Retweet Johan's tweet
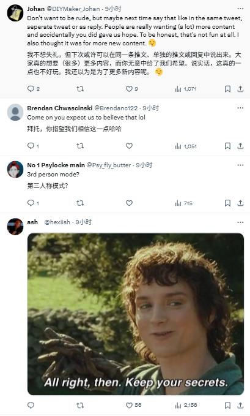Screen dimensions: 250x416 [80, 89]
